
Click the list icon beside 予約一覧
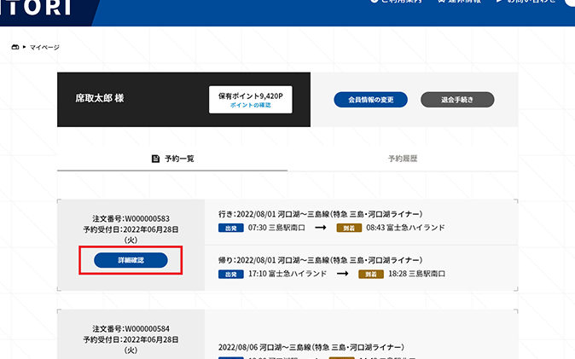click(x=155, y=159)
